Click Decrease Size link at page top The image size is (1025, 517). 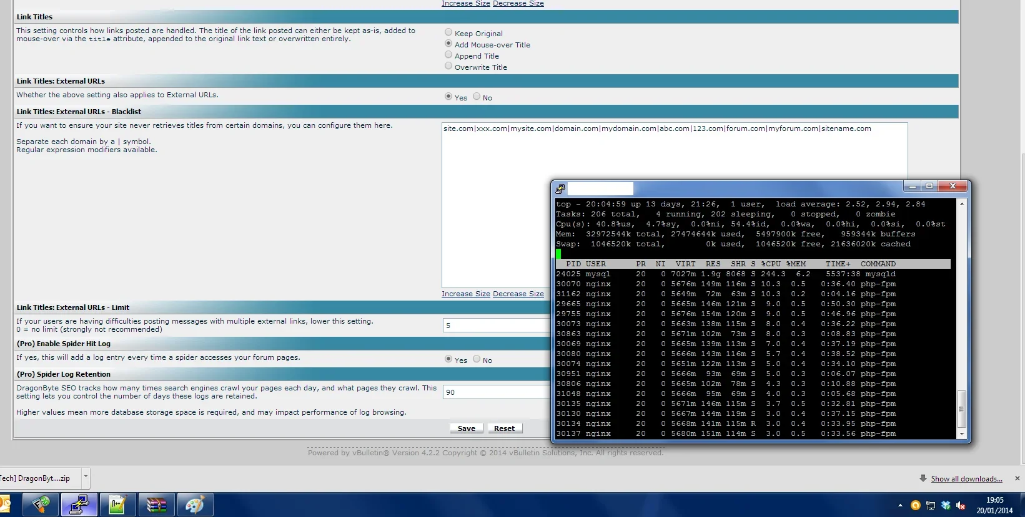coord(518,3)
